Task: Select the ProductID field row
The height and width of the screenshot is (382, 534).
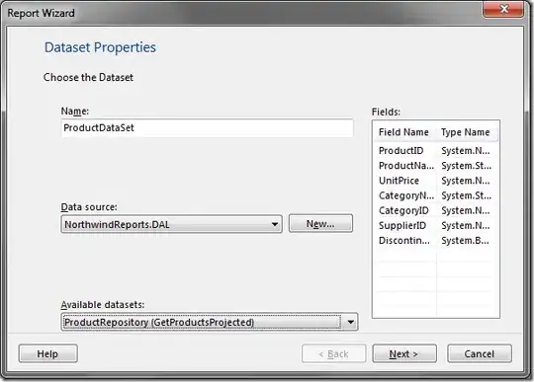Action: click(x=435, y=151)
